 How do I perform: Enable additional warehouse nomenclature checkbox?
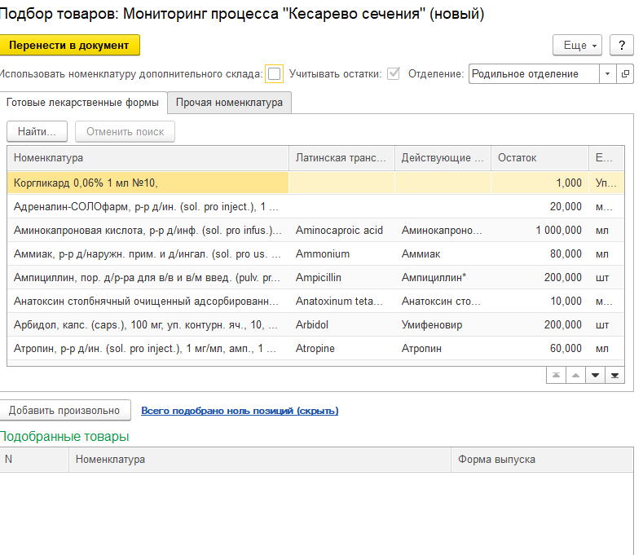pos(275,74)
